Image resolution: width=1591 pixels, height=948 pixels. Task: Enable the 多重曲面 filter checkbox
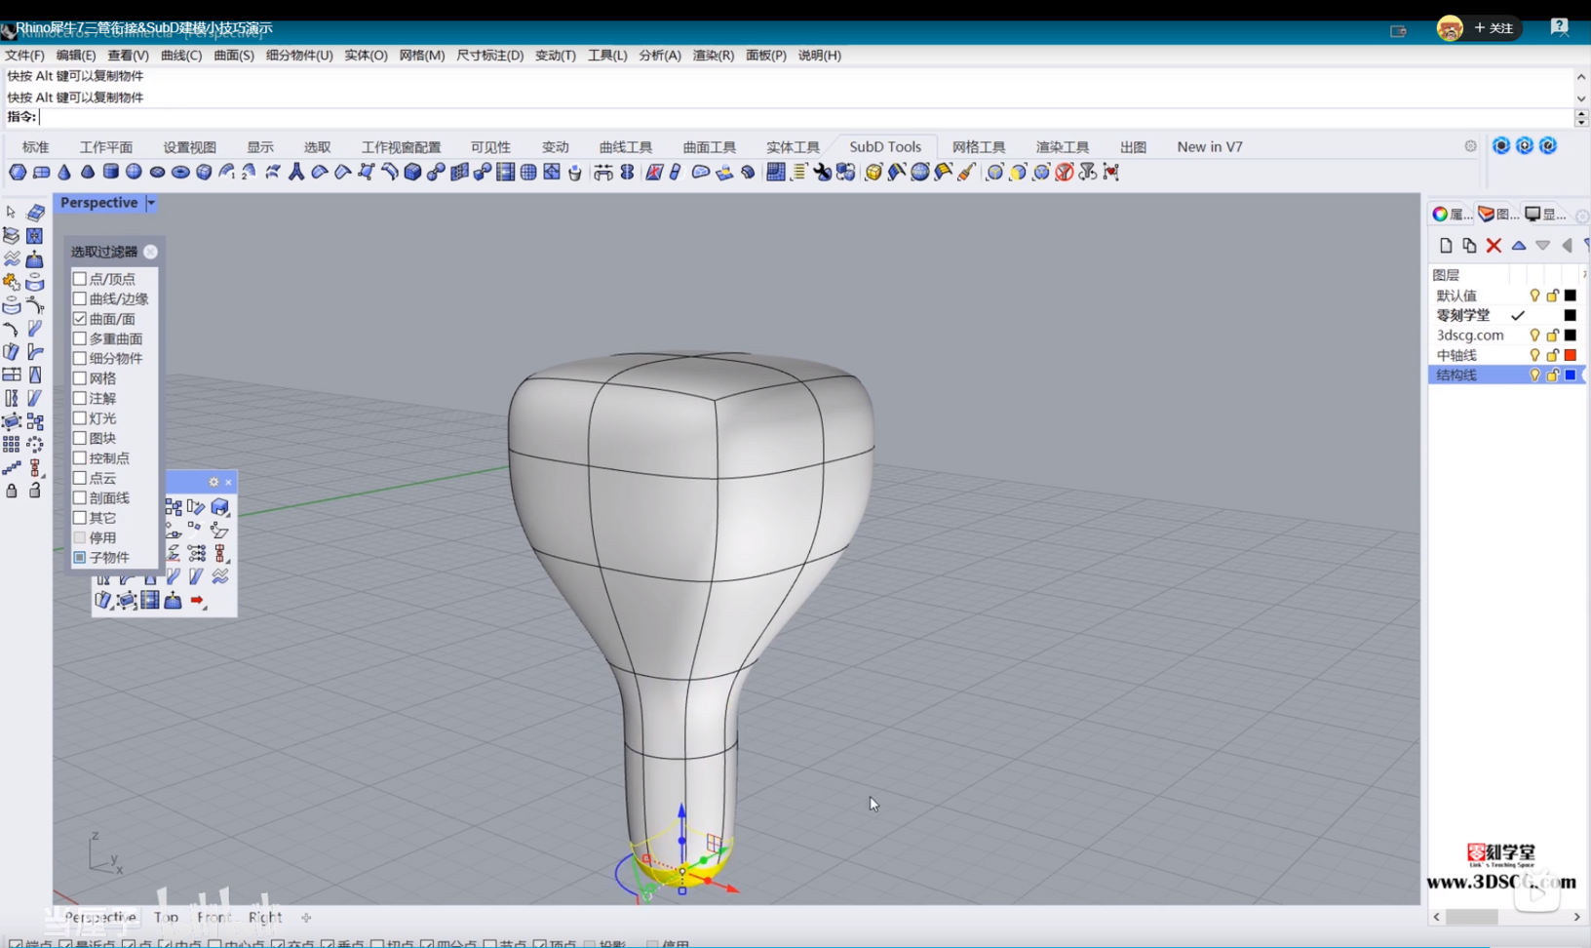80,338
